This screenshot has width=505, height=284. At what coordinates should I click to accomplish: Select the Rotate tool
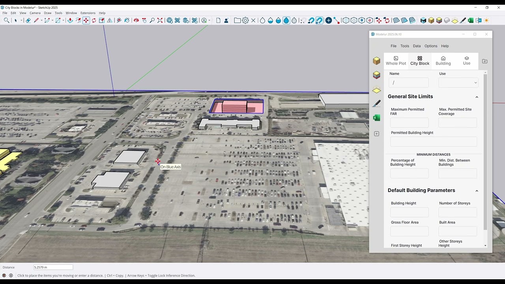pos(94,21)
